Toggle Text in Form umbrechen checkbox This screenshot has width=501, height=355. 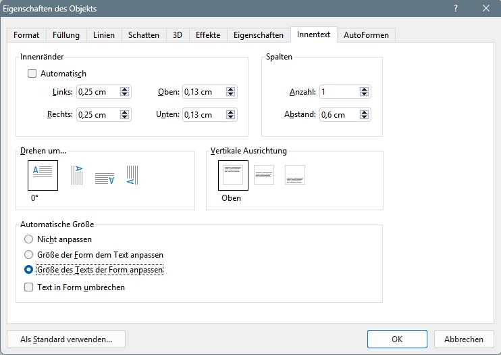tap(29, 287)
